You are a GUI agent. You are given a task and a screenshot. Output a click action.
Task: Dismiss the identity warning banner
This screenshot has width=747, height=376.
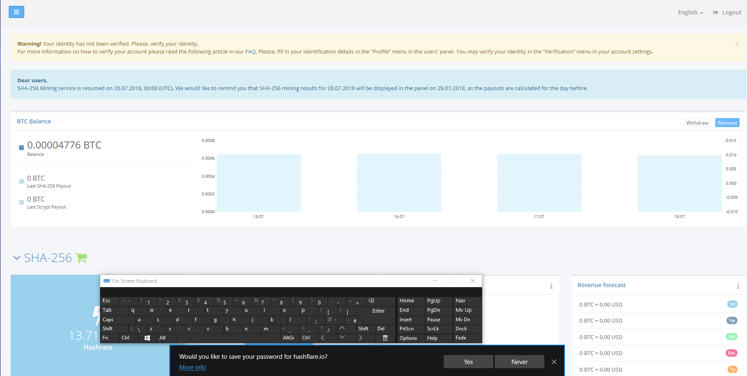(x=737, y=44)
